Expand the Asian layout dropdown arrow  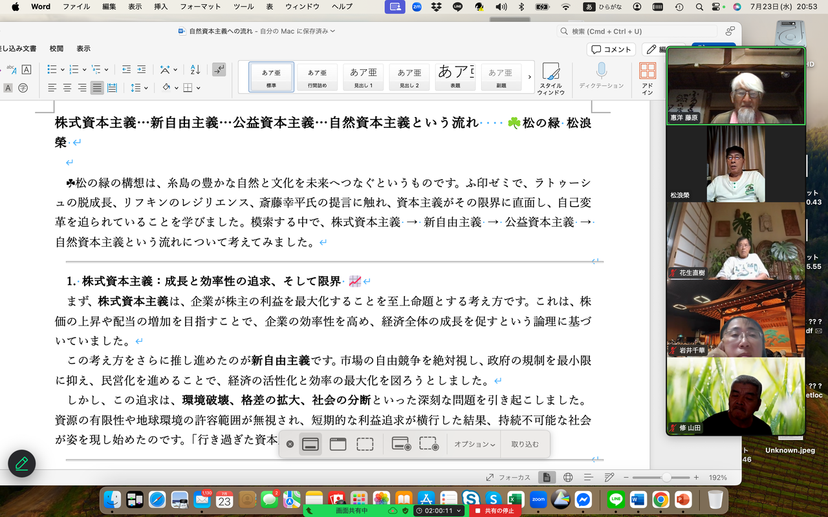point(175,70)
